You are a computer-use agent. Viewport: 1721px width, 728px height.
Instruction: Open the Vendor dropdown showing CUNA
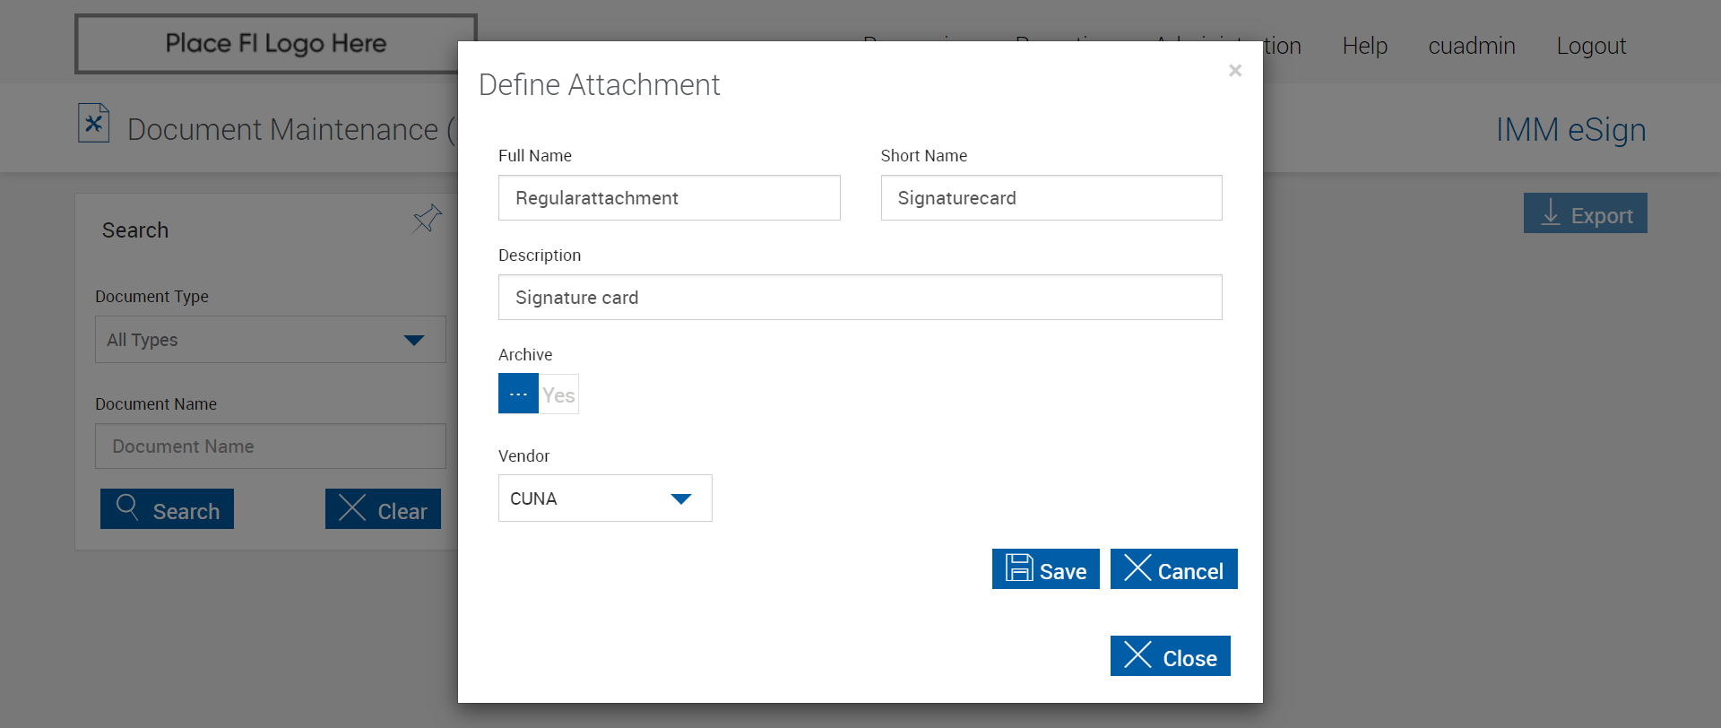tap(605, 498)
